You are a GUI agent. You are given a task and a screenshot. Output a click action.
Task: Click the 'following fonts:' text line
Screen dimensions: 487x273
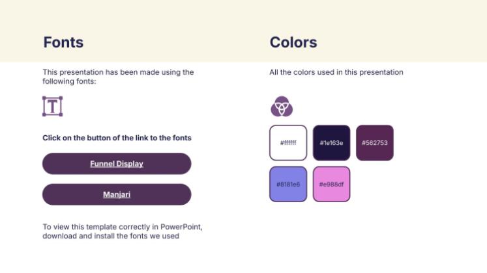[x=69, y=81]
